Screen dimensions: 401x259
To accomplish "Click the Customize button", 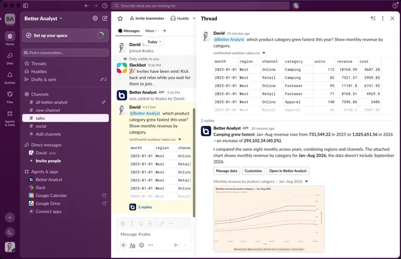I will click(253, 171).
